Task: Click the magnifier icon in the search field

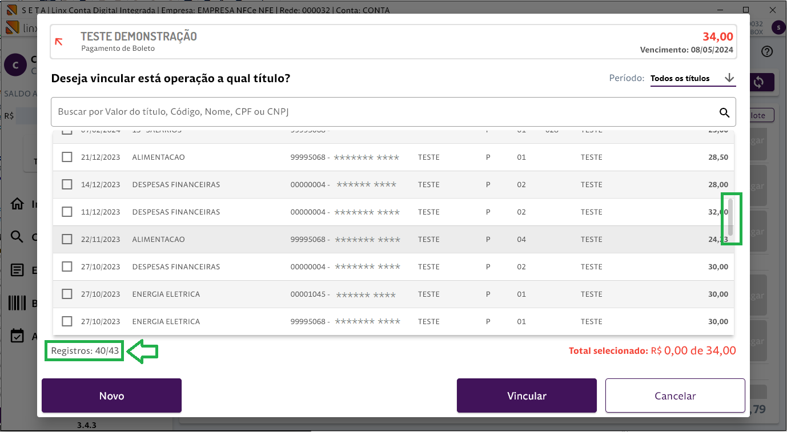Action: [x=724, y=112]
